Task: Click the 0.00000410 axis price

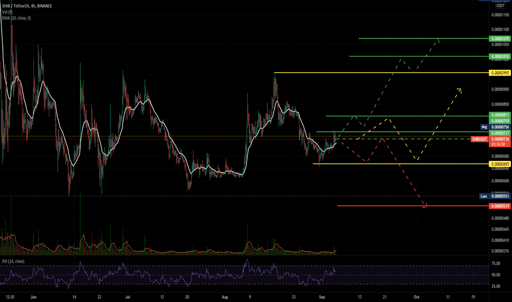Action: tap(500, 241)
